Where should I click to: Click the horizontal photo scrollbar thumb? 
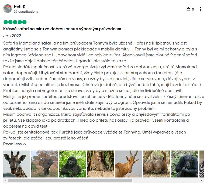pyautogui.click(x=70, y=180)
